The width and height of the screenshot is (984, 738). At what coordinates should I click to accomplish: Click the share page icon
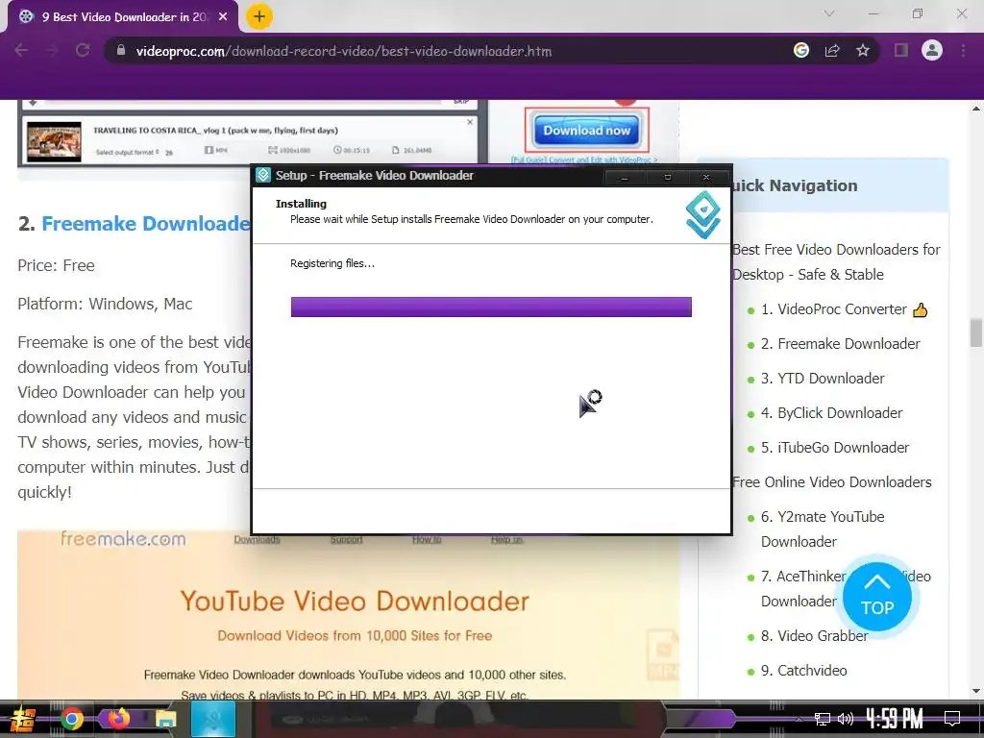pos(832,50)
